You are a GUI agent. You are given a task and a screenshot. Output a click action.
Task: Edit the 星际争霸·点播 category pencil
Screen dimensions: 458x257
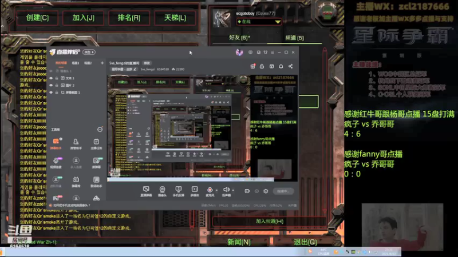tap(135, 69)
